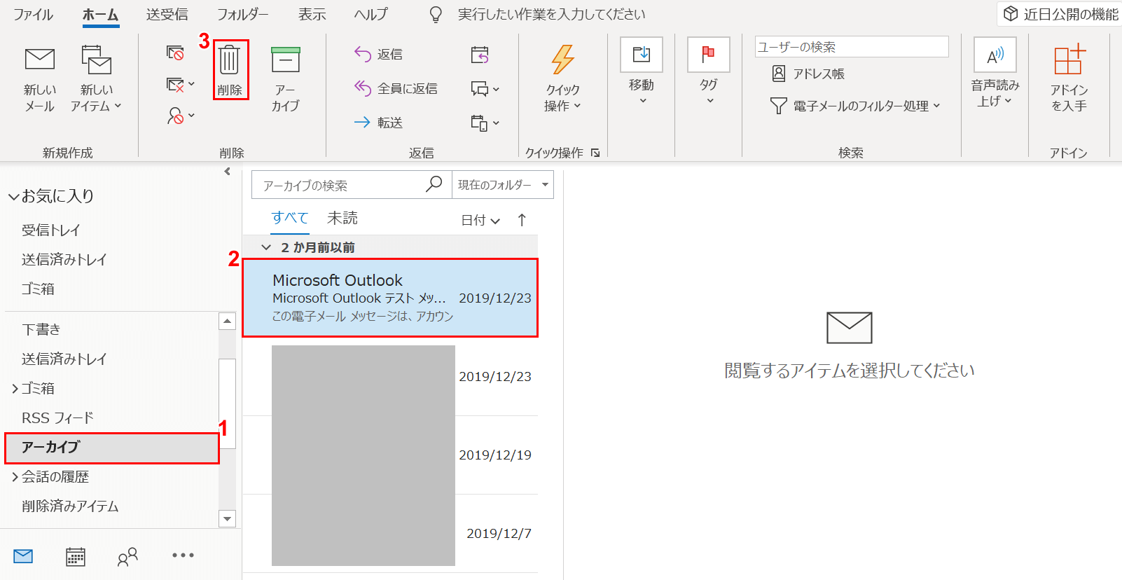Screen dimensions: 1122x580
Task: Open the Send/Receive ribbon tab
Action: 167,14
